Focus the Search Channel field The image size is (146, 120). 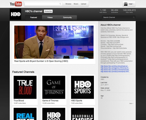pyautogui.click(x=119, y=17)
